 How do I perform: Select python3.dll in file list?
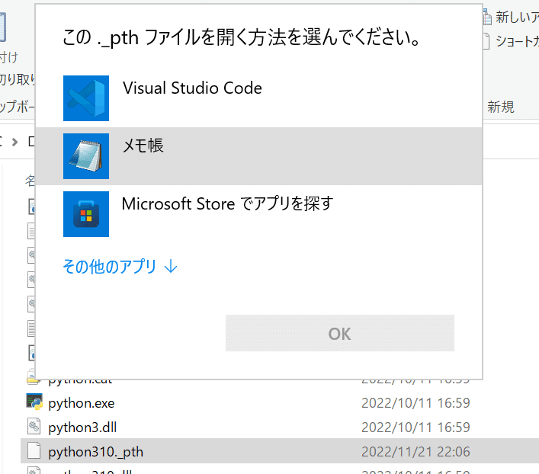pyautogui.click(x=82, y=428)
